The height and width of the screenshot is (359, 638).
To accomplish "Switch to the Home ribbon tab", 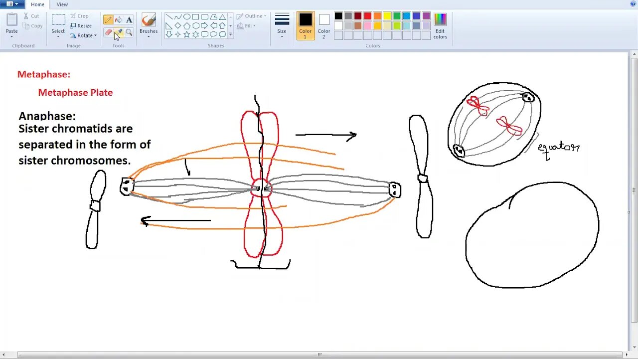I will coord(37,4).
